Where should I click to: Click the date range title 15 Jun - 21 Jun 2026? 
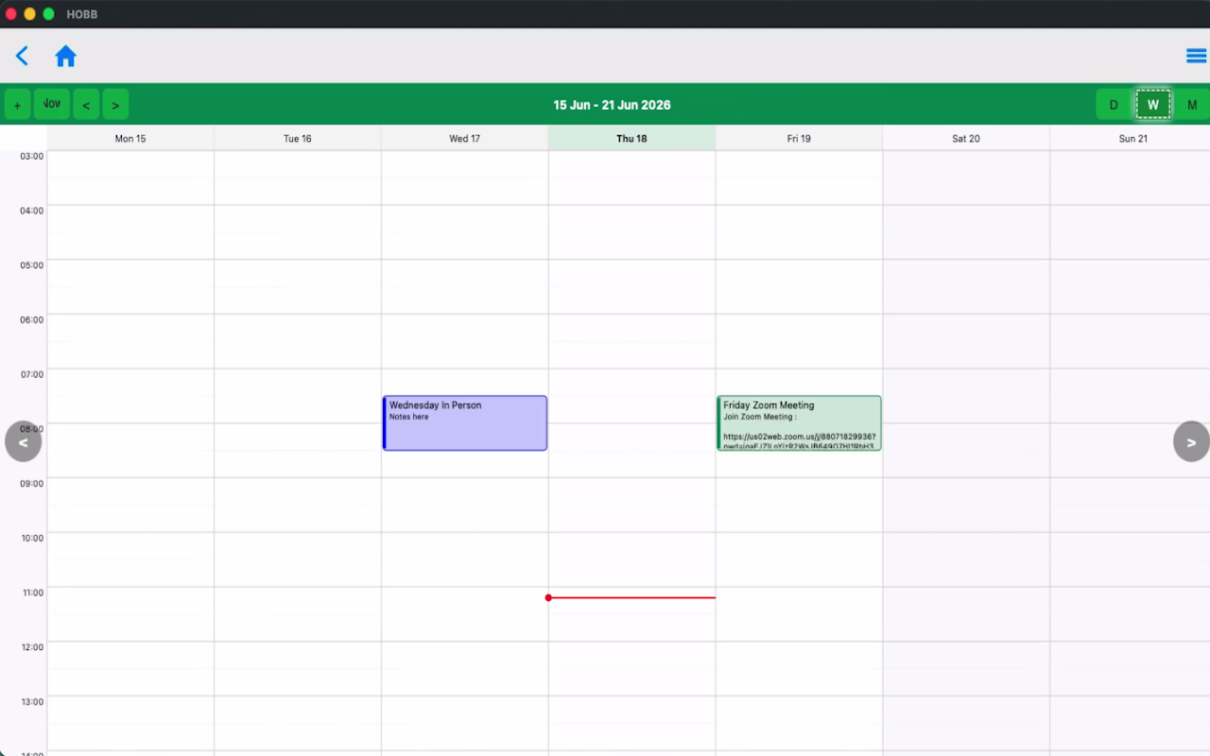[x=612, y=105]
